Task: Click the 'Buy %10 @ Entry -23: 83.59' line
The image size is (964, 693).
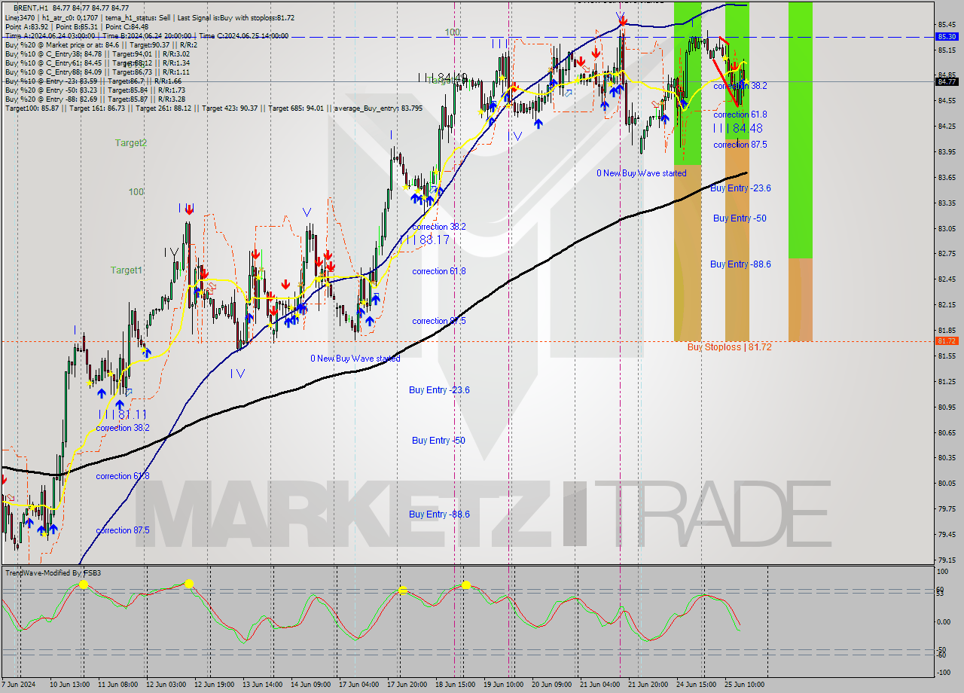Action: coord(93,81)
